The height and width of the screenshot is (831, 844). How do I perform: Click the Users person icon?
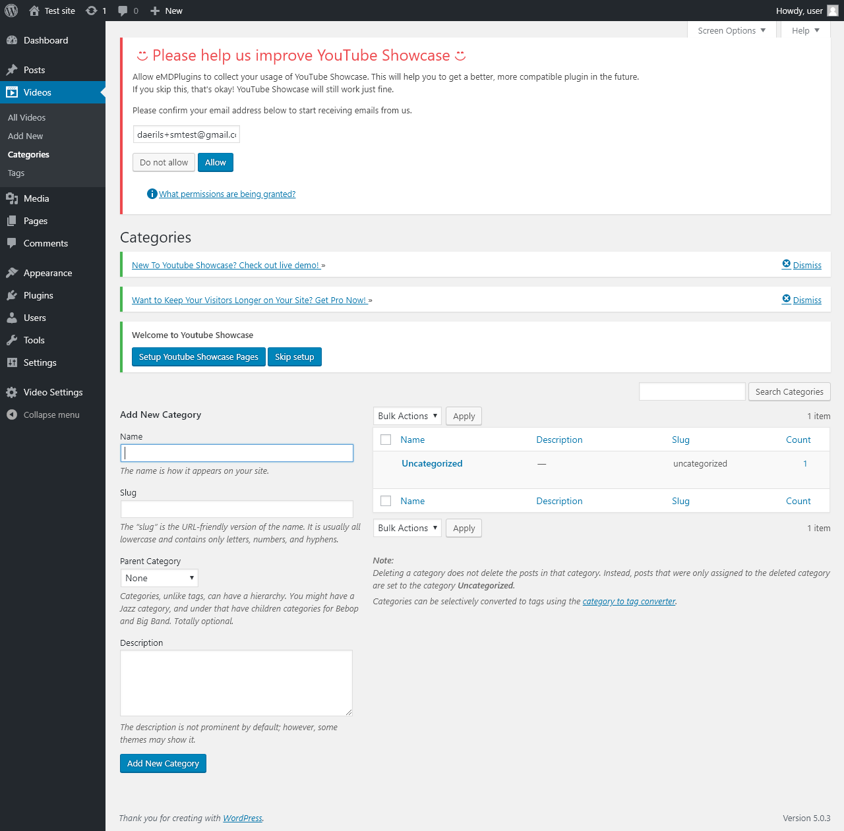[x=12, y=318]
